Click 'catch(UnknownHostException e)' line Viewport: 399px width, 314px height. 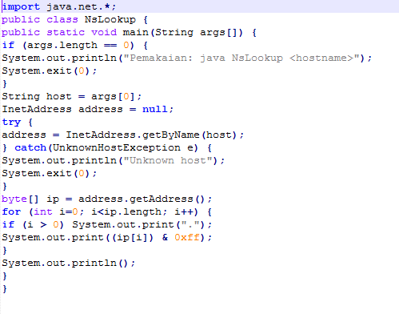(106, 147)
